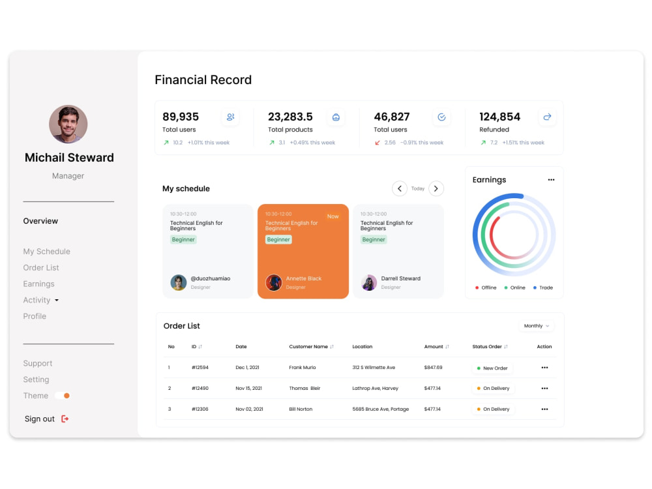
Task: Click customer name Frank Murlo
Action: tap(303, 368)
